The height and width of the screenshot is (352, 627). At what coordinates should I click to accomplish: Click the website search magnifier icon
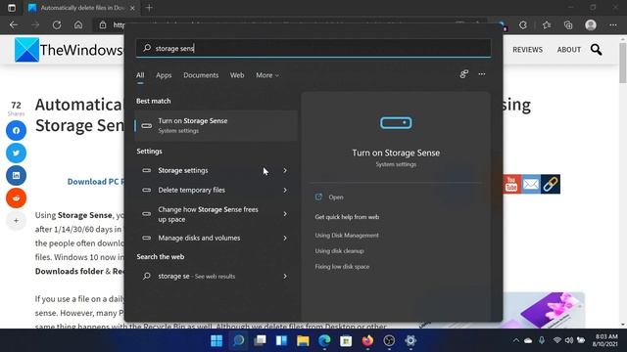click(x=596, y=50)
